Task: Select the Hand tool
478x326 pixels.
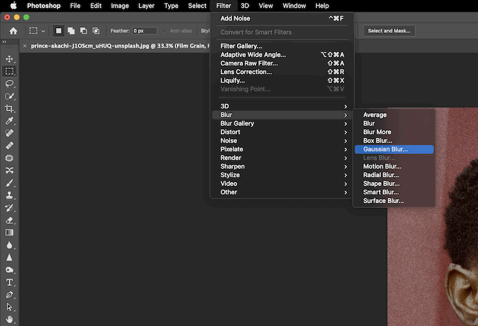Action: [x=10, y=319]
